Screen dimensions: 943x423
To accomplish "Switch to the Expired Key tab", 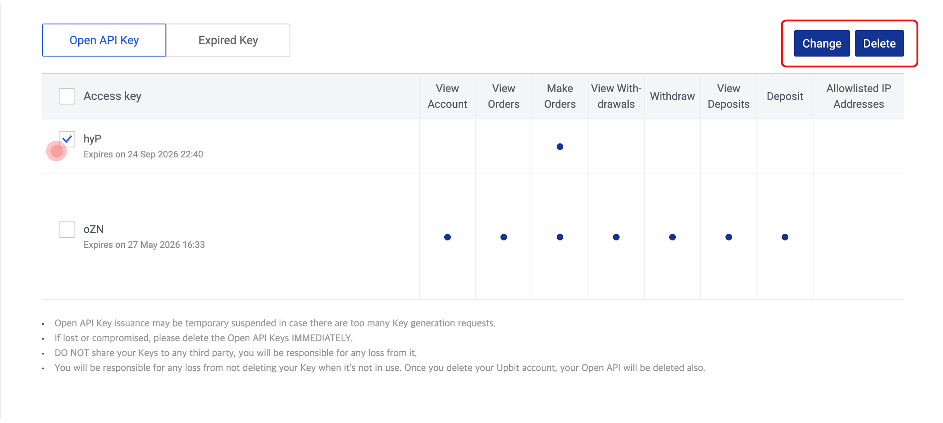I will (x=228, y=40).
